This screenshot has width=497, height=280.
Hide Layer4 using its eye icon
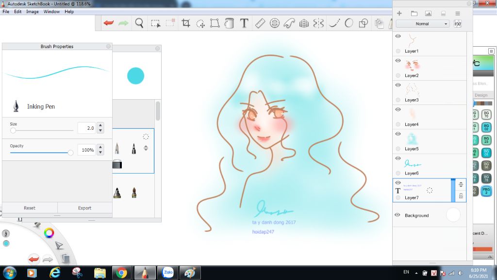tap(398, 109)
